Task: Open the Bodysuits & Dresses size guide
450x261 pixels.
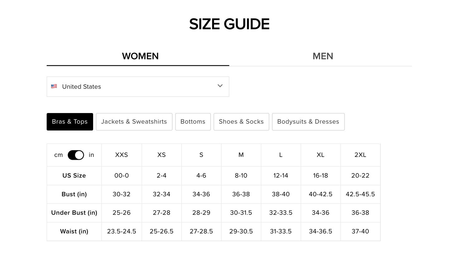Action: click(x=308, y=121)
